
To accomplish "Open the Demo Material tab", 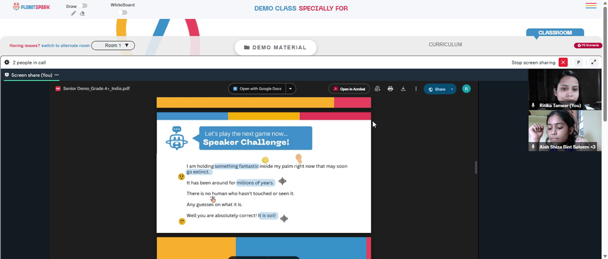I will [275, 47].
